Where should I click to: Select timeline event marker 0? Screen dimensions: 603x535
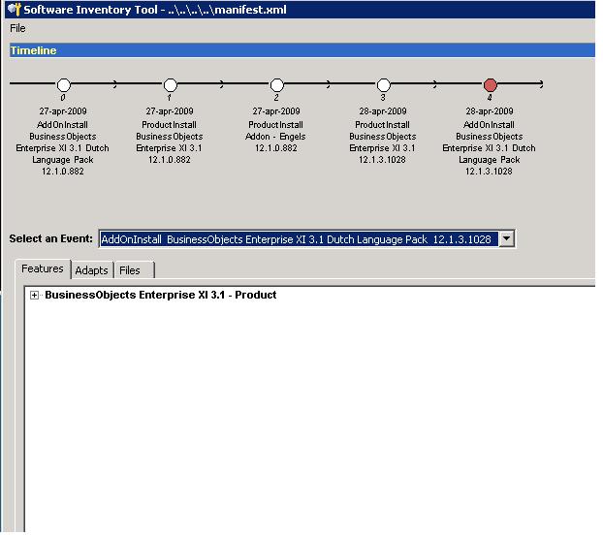pos(63,84)
